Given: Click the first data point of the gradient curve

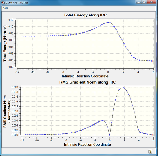Looking at the screenshot, I should point(26,135).
